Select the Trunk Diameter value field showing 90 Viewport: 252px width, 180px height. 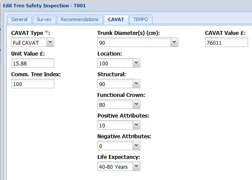tap(134, 43)
